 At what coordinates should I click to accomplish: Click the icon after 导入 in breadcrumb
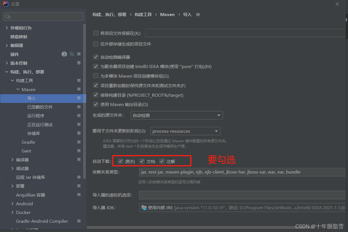(198, 15)
